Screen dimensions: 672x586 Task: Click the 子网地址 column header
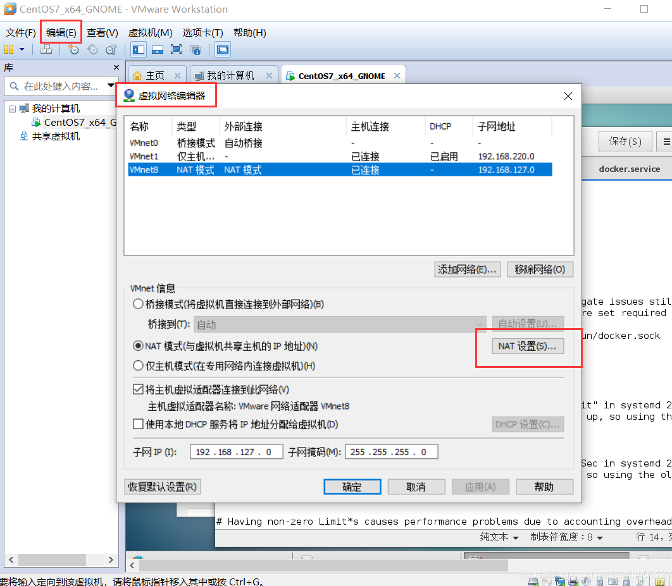coord(512,126)
